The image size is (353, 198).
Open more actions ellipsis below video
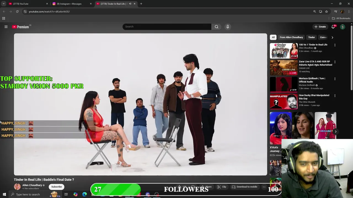[x=264, y=187]
